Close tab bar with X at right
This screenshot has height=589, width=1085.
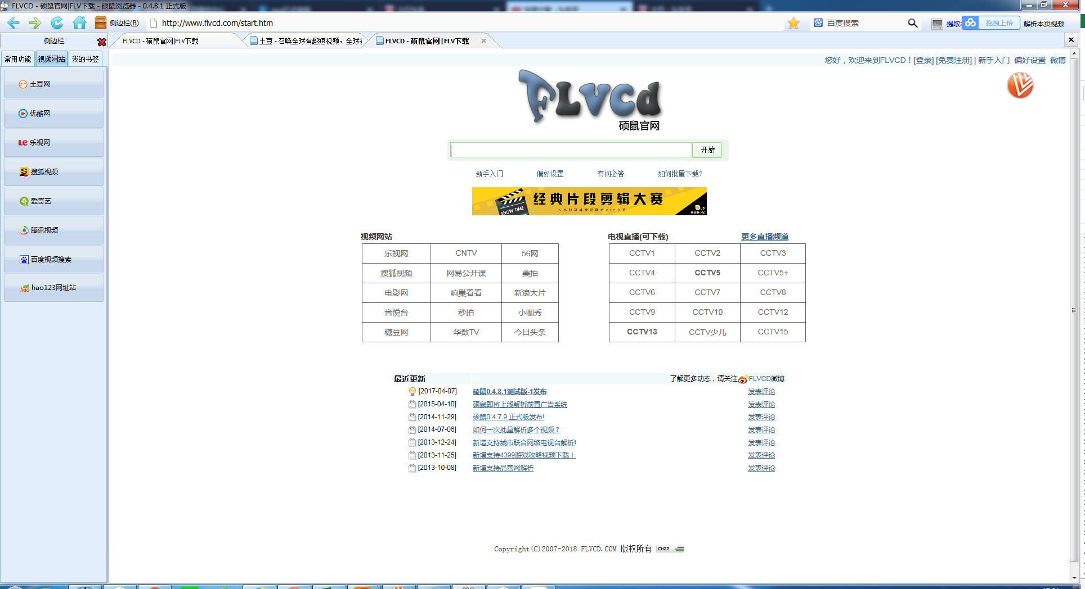click(1071, 40)
